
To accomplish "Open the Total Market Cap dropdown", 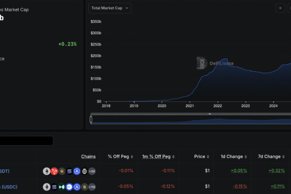I will (110, 8).
